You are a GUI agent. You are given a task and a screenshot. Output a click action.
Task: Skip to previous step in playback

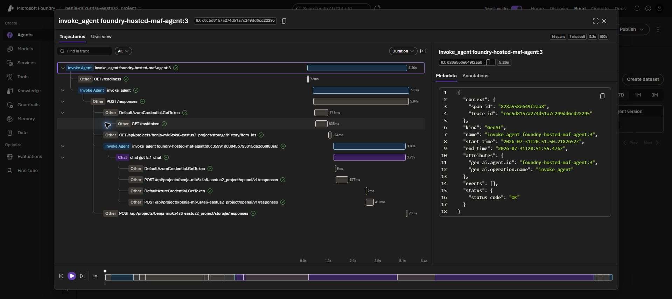click(x=61, y=276)
